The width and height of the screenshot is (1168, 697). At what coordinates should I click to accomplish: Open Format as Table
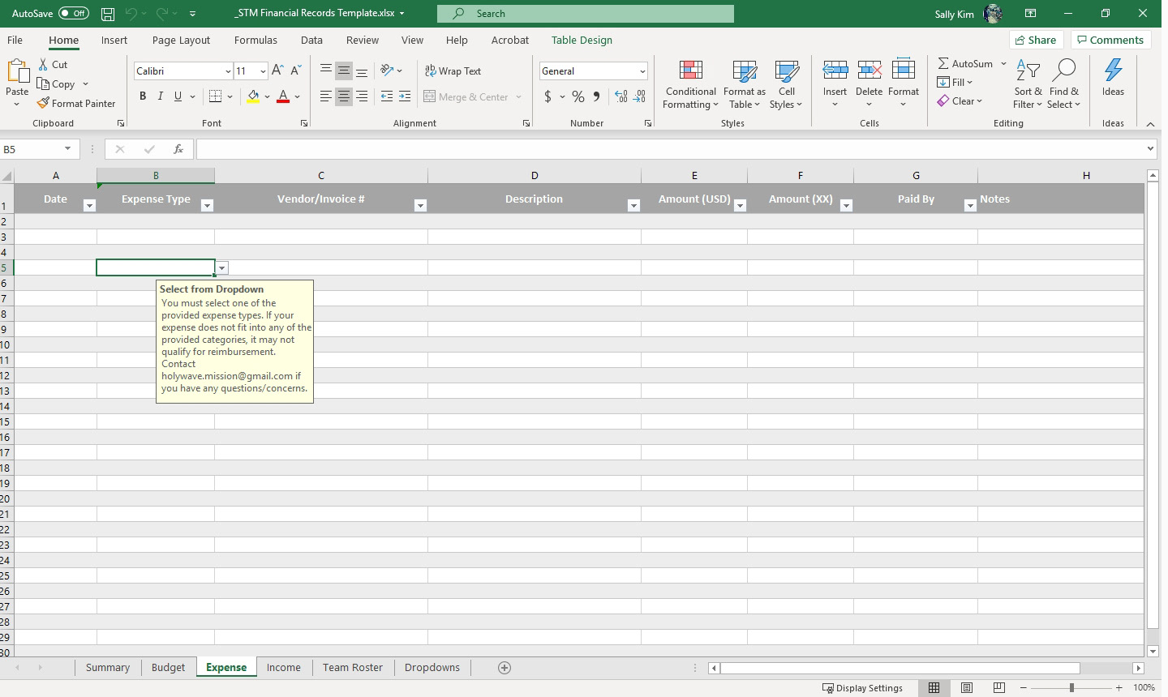point(744,84)
